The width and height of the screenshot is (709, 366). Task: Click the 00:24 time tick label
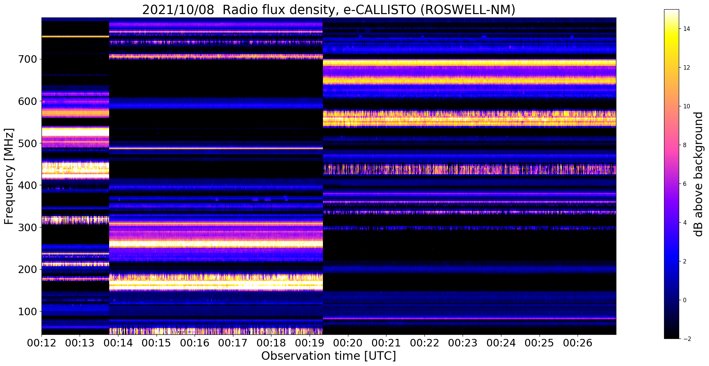coord(501,343)
